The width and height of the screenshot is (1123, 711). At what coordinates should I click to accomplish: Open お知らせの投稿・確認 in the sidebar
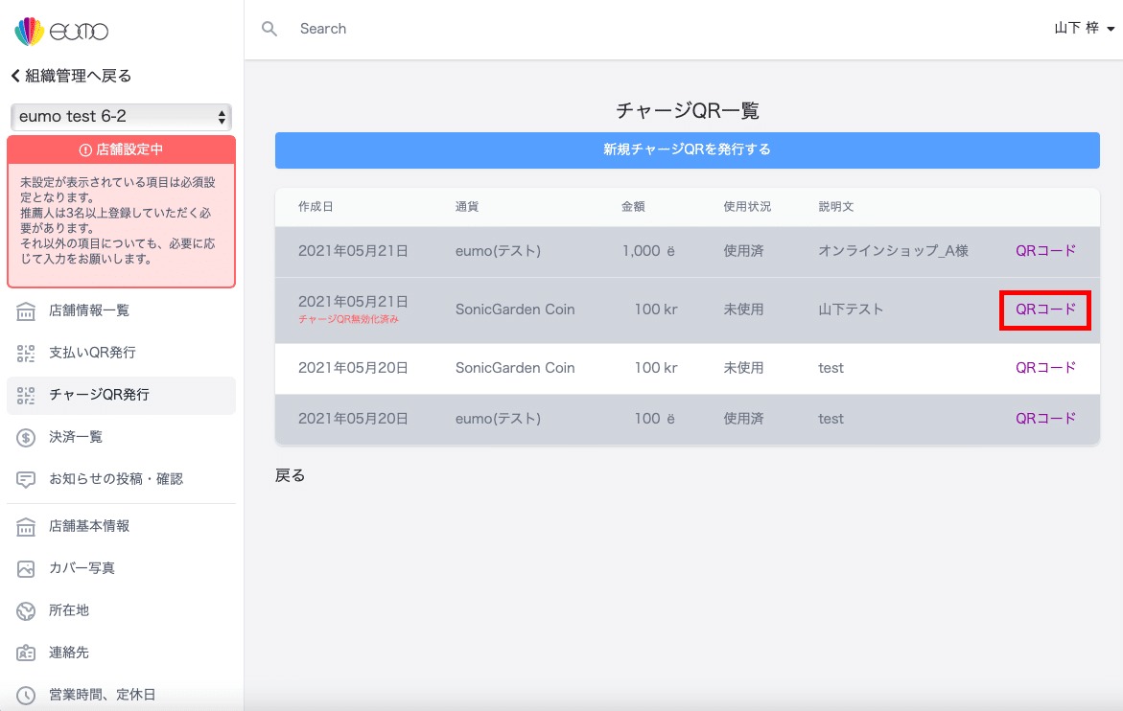point(121,479)
